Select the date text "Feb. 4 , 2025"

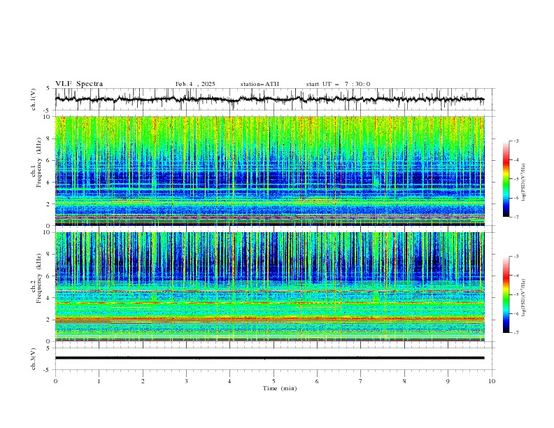coord(195,84)
